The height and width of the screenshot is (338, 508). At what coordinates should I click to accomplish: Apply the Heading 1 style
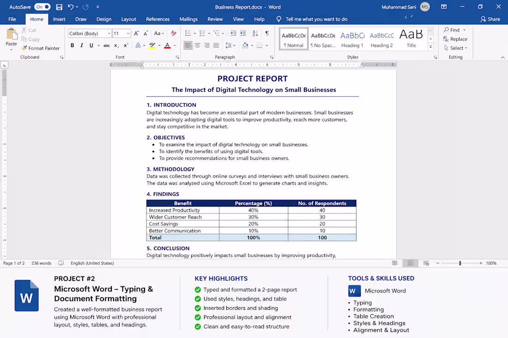[x=352, y=39]
